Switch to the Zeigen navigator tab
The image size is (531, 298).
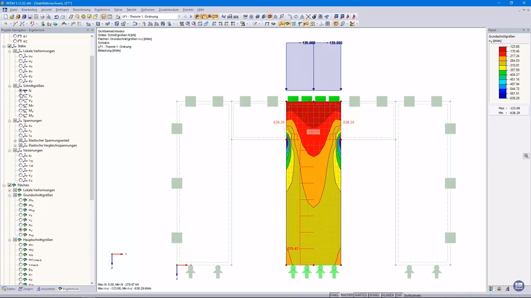click(x=26, y=289)
